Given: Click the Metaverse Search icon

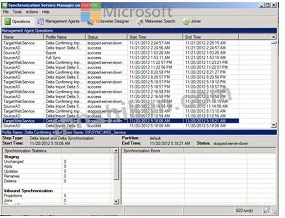Looking at the screenshot, I should [x=140, y=21].
